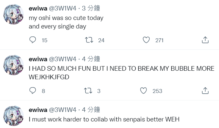
Task: Click the 24 retweets count
Action: (101, 40)
